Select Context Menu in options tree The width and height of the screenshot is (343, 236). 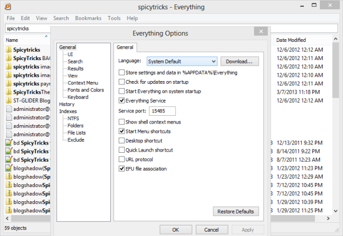coord(83,83)
